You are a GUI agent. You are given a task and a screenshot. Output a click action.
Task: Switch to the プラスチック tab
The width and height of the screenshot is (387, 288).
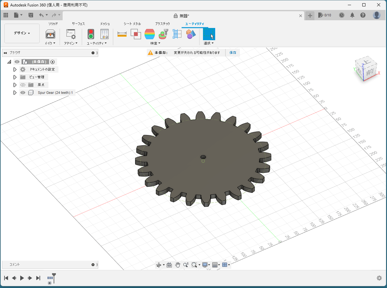(163, 24)
